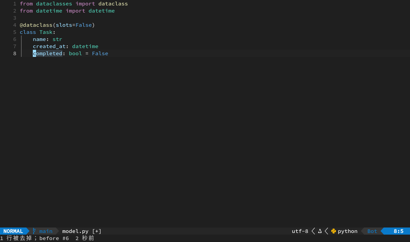Click the '=' sign on the completed line
The image size is (410, 242).
87,54
